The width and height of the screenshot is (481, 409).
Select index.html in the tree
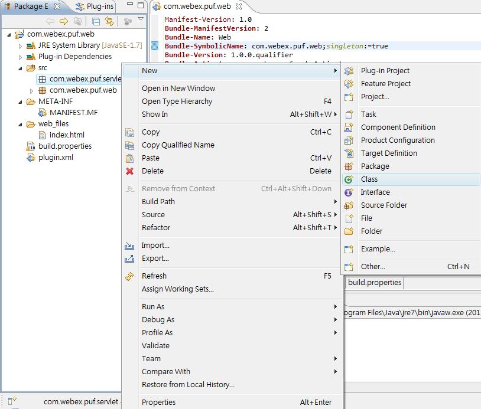point(61,135)
